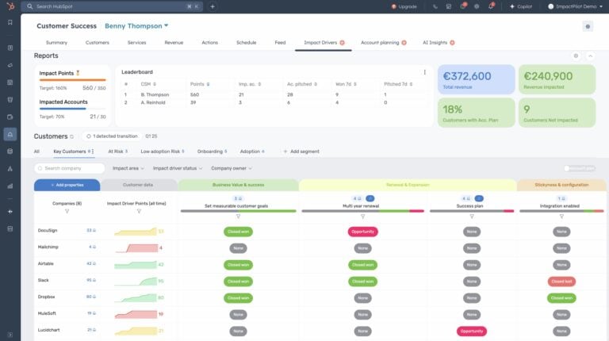Click the Reports section settings gear icon

[576, 56]
